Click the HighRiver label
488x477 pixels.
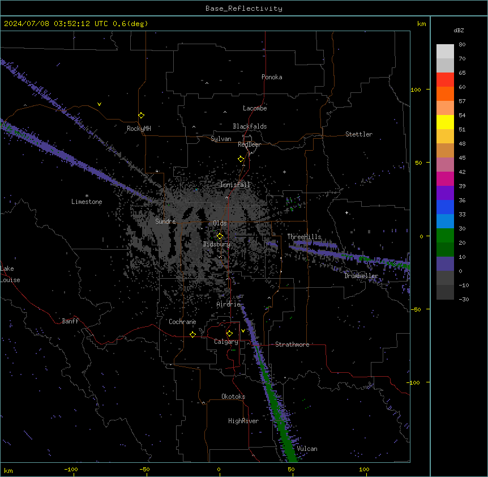click(243, 421)
